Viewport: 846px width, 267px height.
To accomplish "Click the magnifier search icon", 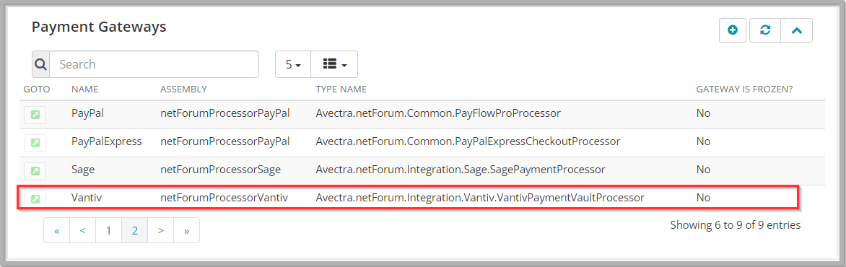I will point(41,64).
